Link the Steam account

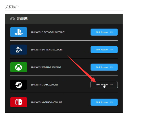(104, 85)
